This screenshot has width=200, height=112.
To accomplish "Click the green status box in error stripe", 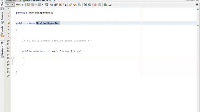I will click(x=198, y=9).
